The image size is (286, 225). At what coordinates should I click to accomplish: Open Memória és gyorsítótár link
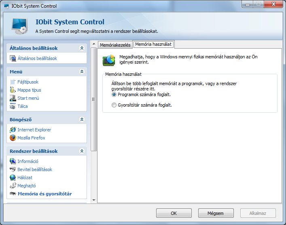click(44, 194)
